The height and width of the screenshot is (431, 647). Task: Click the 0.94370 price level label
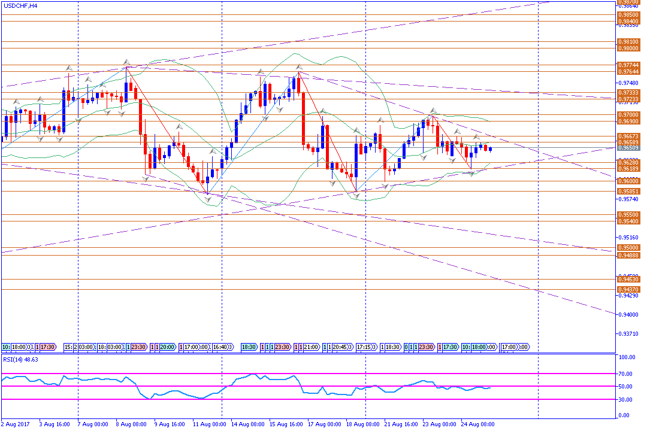628,289
